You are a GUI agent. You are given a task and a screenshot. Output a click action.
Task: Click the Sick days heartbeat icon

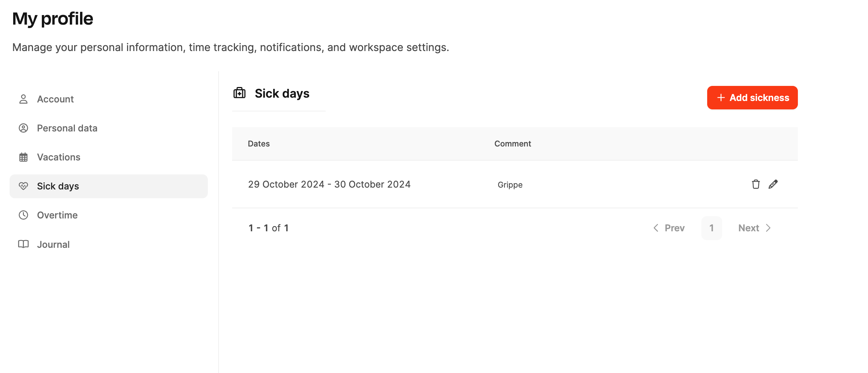23,186
